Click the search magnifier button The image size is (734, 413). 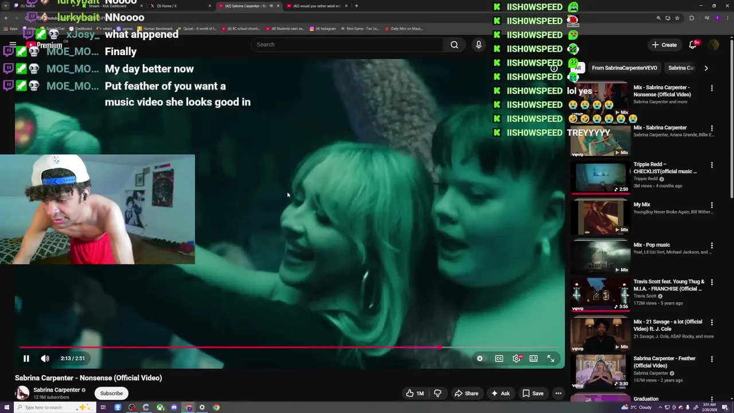[x=454, y=45]
